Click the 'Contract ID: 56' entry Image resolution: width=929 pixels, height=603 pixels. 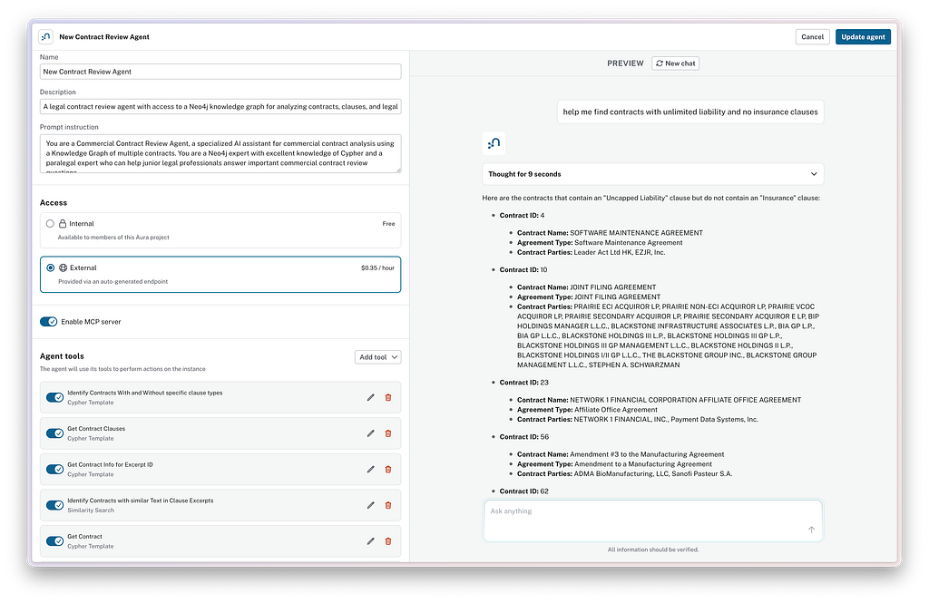(x=523, y=437)
